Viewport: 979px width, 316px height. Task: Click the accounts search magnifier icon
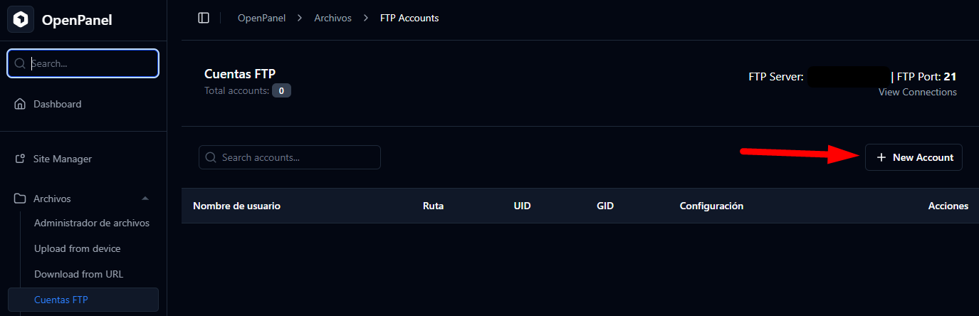point(211,157)
